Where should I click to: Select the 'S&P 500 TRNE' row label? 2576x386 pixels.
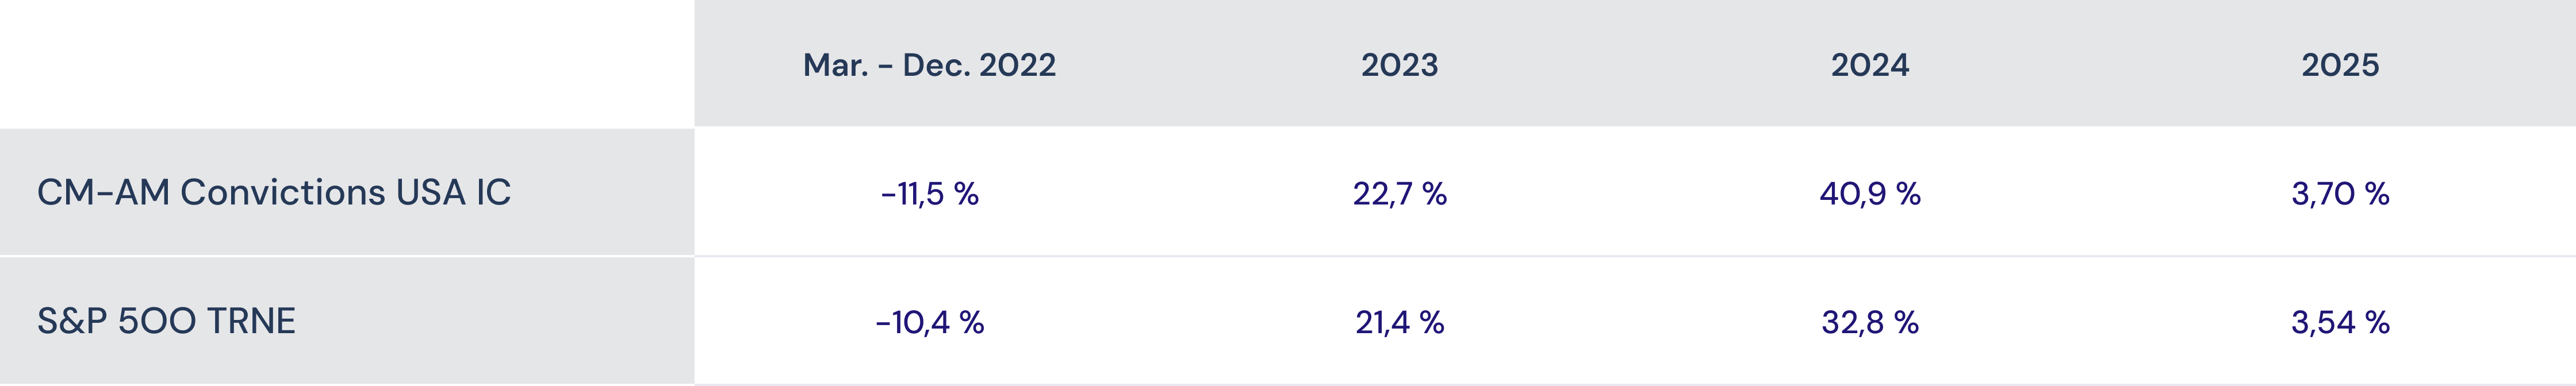(x=166, y=321)
